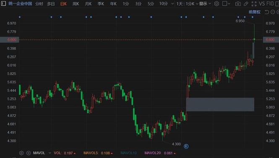The height and width of the screenshot is (158, 279).
Task: Click 前复权 adjustment mode button
Action: coord(255,12)
